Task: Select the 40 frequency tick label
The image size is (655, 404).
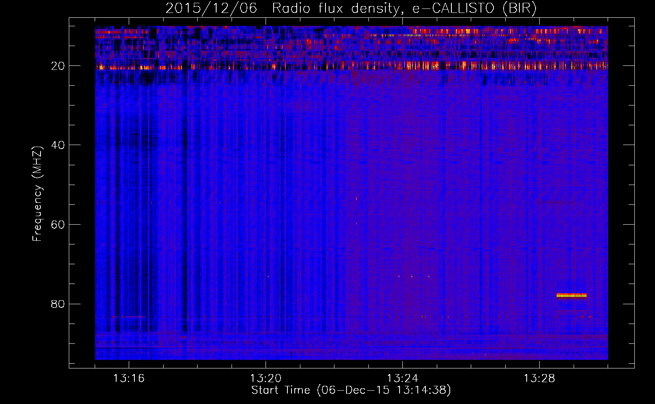Action: [x=58, y=145]
